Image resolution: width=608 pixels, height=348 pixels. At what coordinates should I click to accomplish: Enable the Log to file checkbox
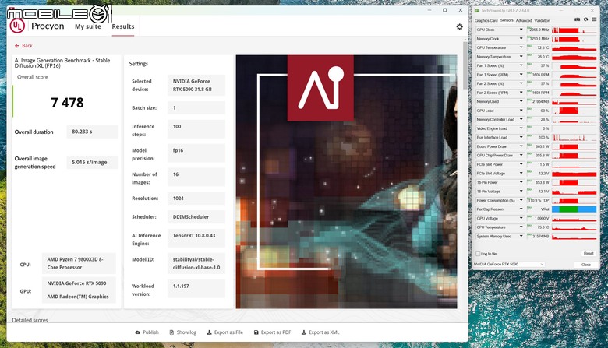[x=478, y=254]
